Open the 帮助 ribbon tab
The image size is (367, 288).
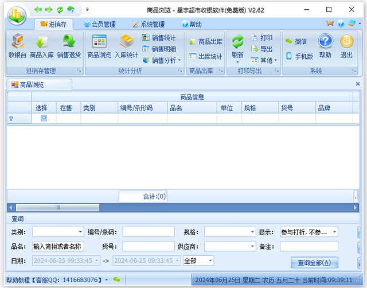(x=192, y=24)
